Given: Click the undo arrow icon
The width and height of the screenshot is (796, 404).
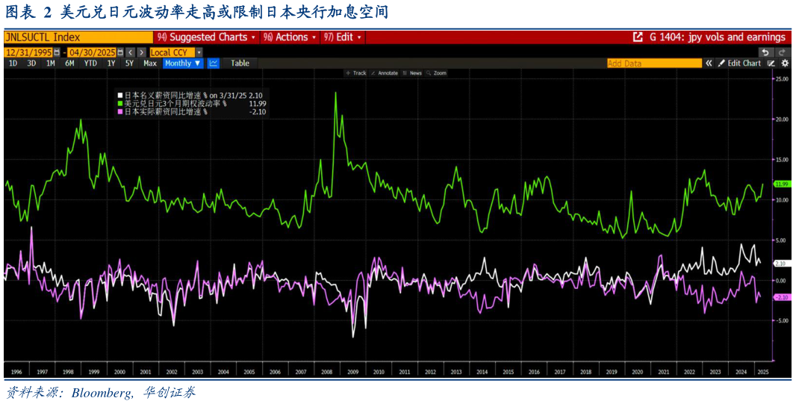Looking at the screenshot, I should tap(765, 52).
